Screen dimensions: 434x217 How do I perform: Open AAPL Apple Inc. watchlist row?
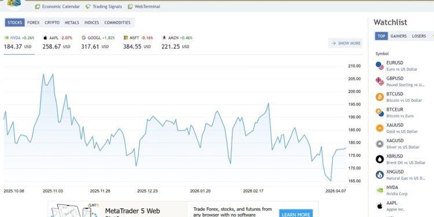pyautogui.click(x=404, y=206)
